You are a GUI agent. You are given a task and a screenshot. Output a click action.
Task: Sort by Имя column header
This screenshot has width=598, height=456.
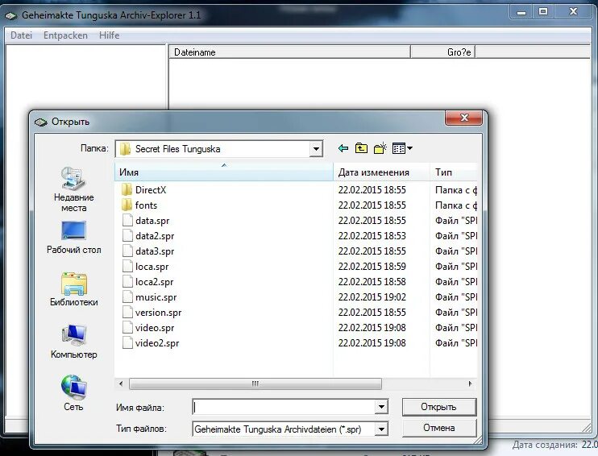point(224,172)
